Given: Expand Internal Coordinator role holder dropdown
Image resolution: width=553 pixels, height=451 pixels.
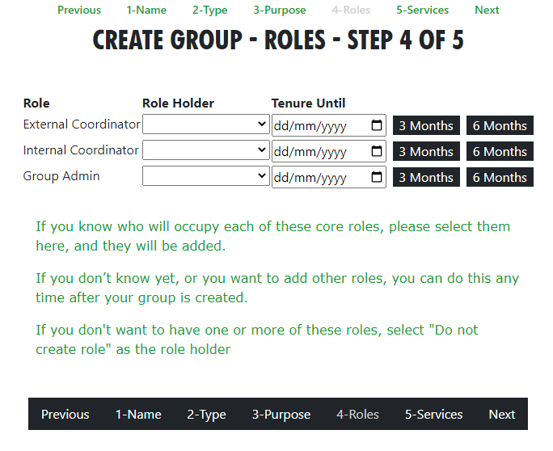Looking at the screenshot, I should 206,150.
